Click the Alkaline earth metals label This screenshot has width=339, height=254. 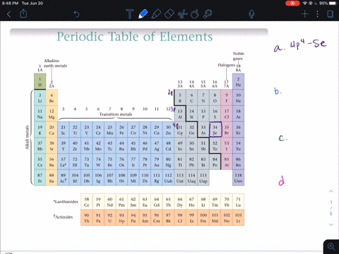coord(55,63)
